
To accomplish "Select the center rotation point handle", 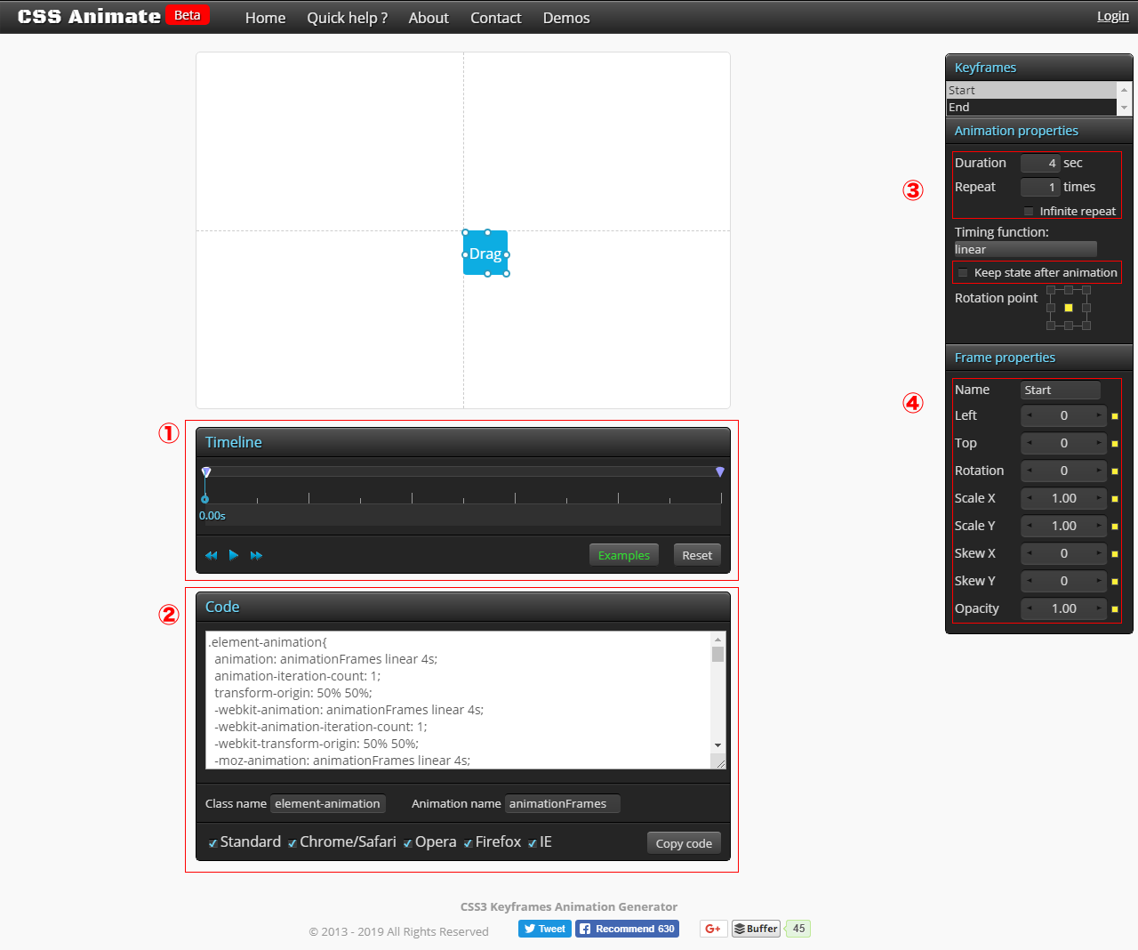I will pos(1068,308).
